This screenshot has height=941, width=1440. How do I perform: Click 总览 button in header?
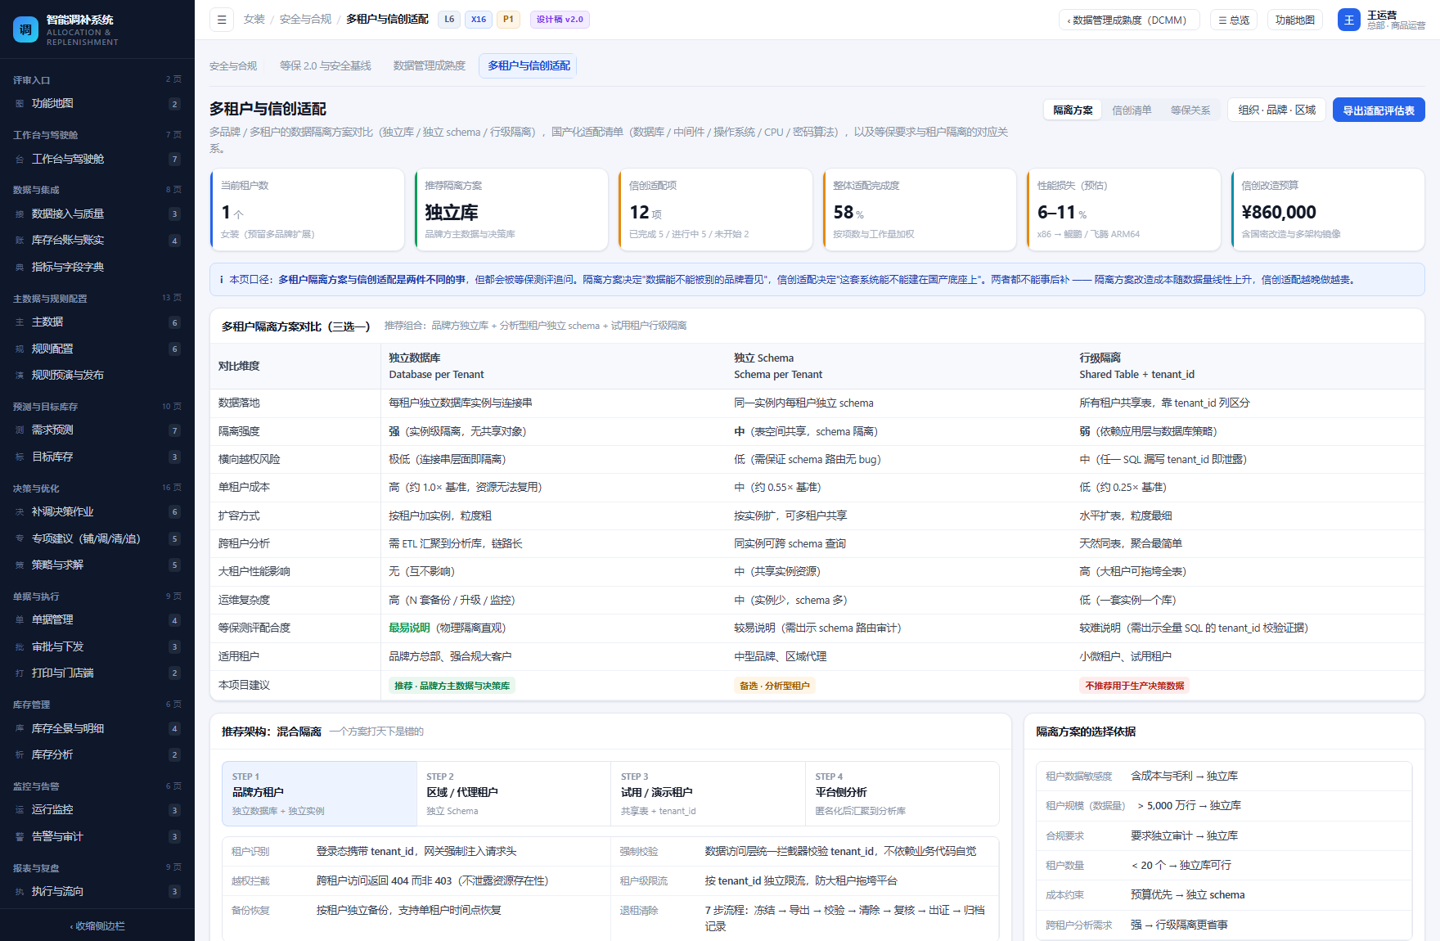click(x=1234, y=20)
